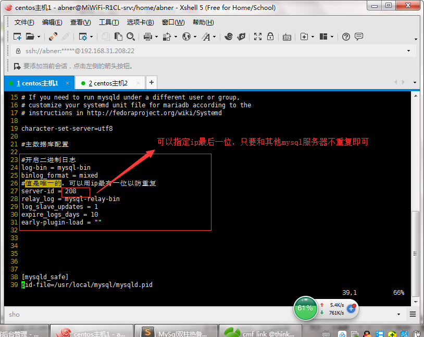Open the help question mark icon

[346, 36]
